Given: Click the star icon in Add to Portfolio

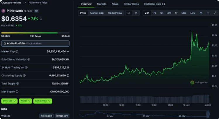Looking at the screenshot, I should point(5,43).
